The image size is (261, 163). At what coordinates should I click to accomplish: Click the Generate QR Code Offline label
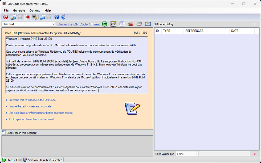pos(79,24)
